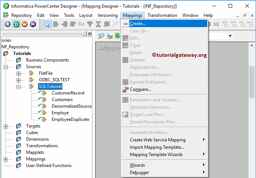This screenshot has width=256, height=178.
Task: Open the navigator panel options dropdown
Action: click(85, 33)
